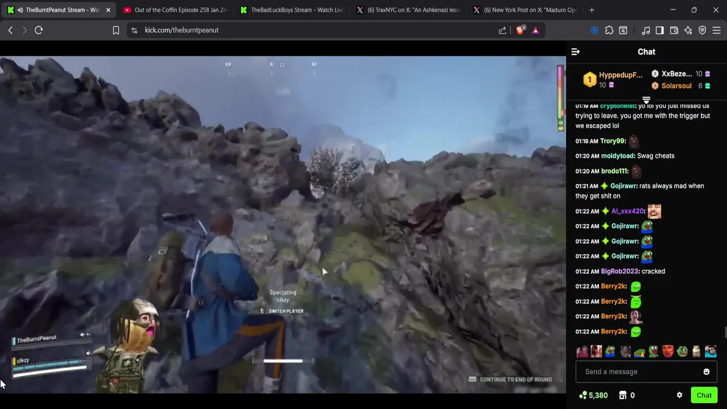This screenshot has height=409, width=727.
Task: Open the channel store icon
Action: click(x=622, y=395)
